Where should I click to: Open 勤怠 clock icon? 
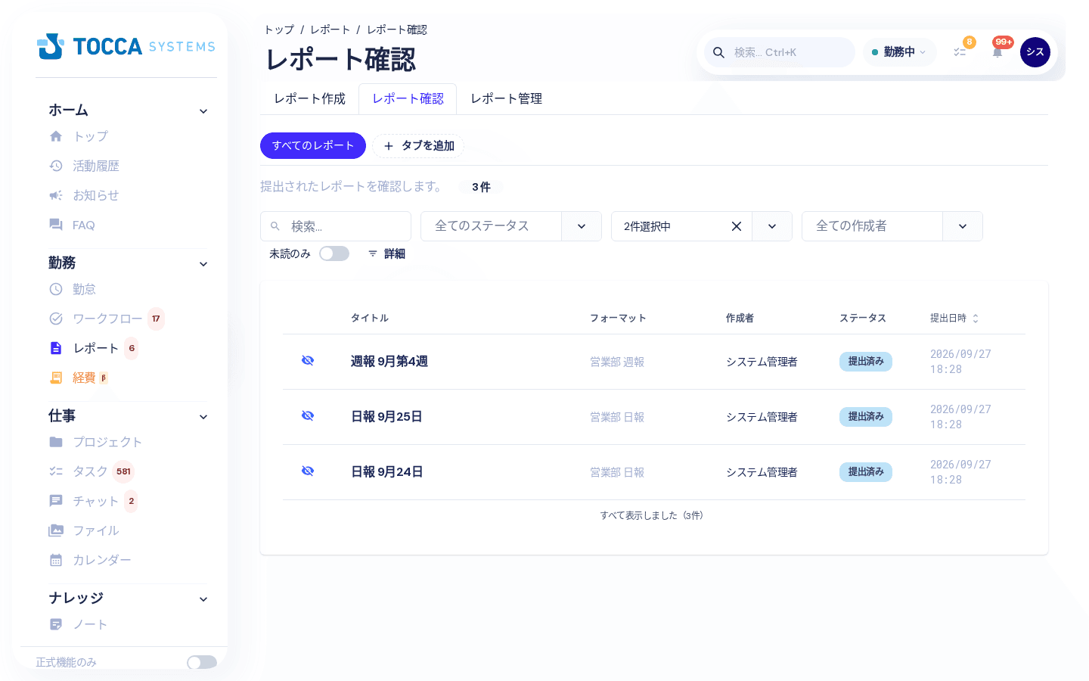[56, 289]
